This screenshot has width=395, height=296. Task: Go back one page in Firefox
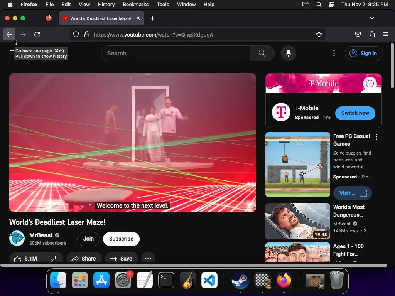coord(9,34)
